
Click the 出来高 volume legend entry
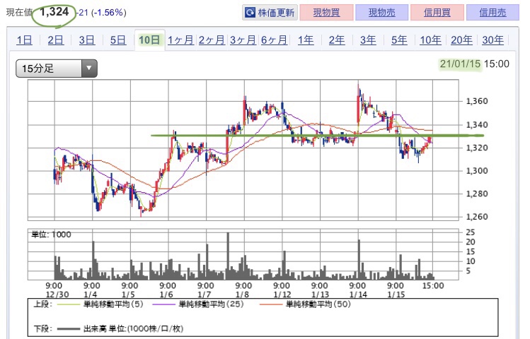pos(120,328)
